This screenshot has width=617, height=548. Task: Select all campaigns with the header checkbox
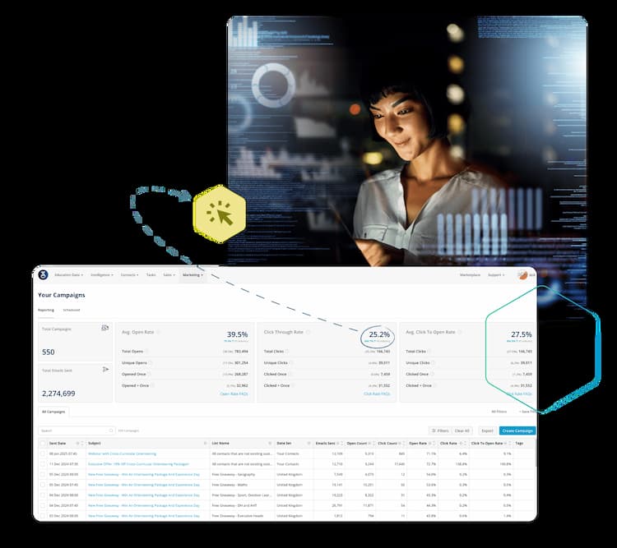43,443
